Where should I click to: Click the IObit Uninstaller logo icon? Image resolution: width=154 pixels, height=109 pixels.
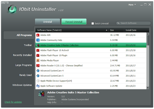pos(12,9)
